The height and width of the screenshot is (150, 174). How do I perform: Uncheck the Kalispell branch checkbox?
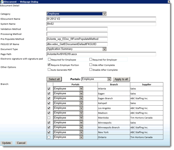49,103
